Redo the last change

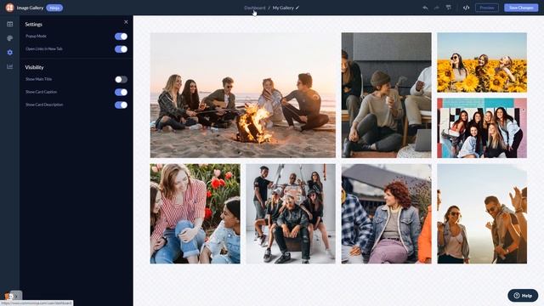(x=436, y=8)
